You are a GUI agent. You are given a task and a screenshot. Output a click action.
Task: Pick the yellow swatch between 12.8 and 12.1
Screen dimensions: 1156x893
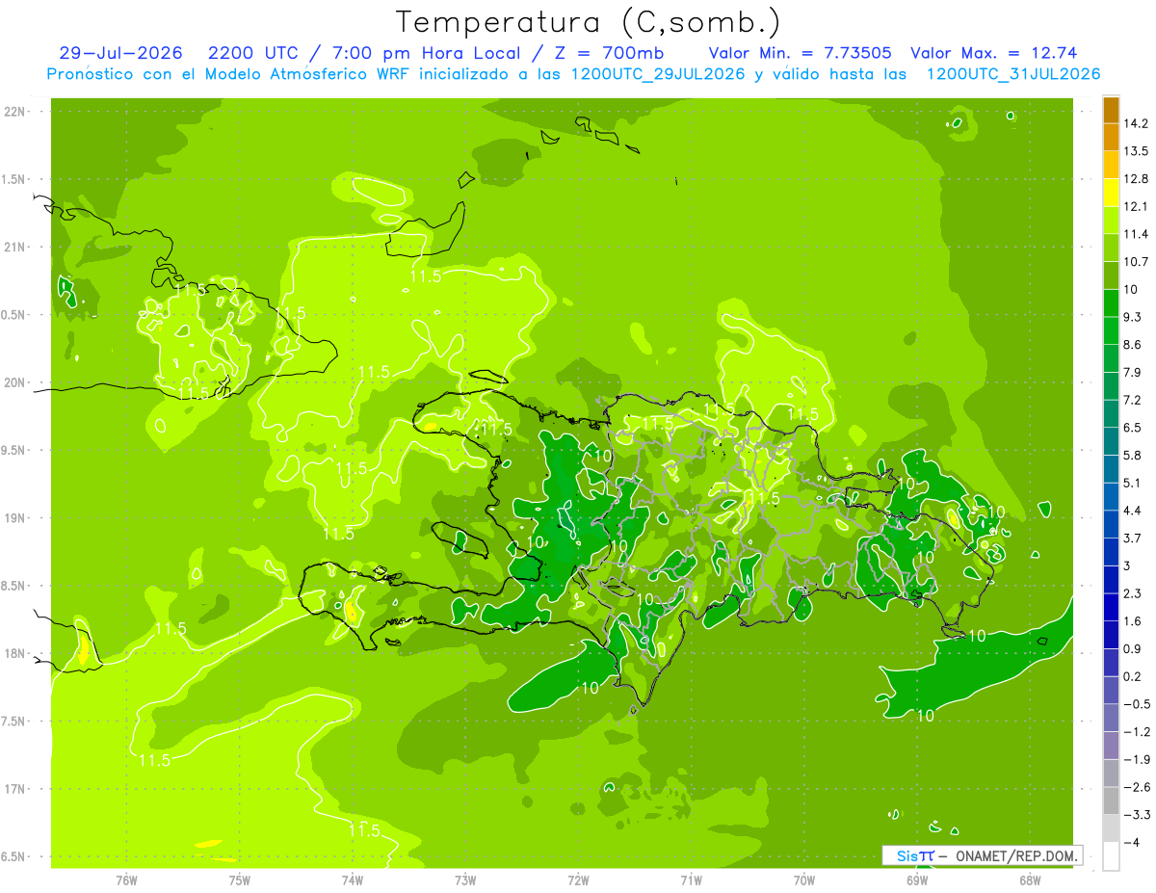(1111, 193)
